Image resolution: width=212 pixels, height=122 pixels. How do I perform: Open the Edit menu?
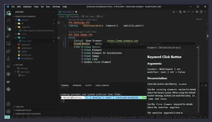tap(19, 7)
